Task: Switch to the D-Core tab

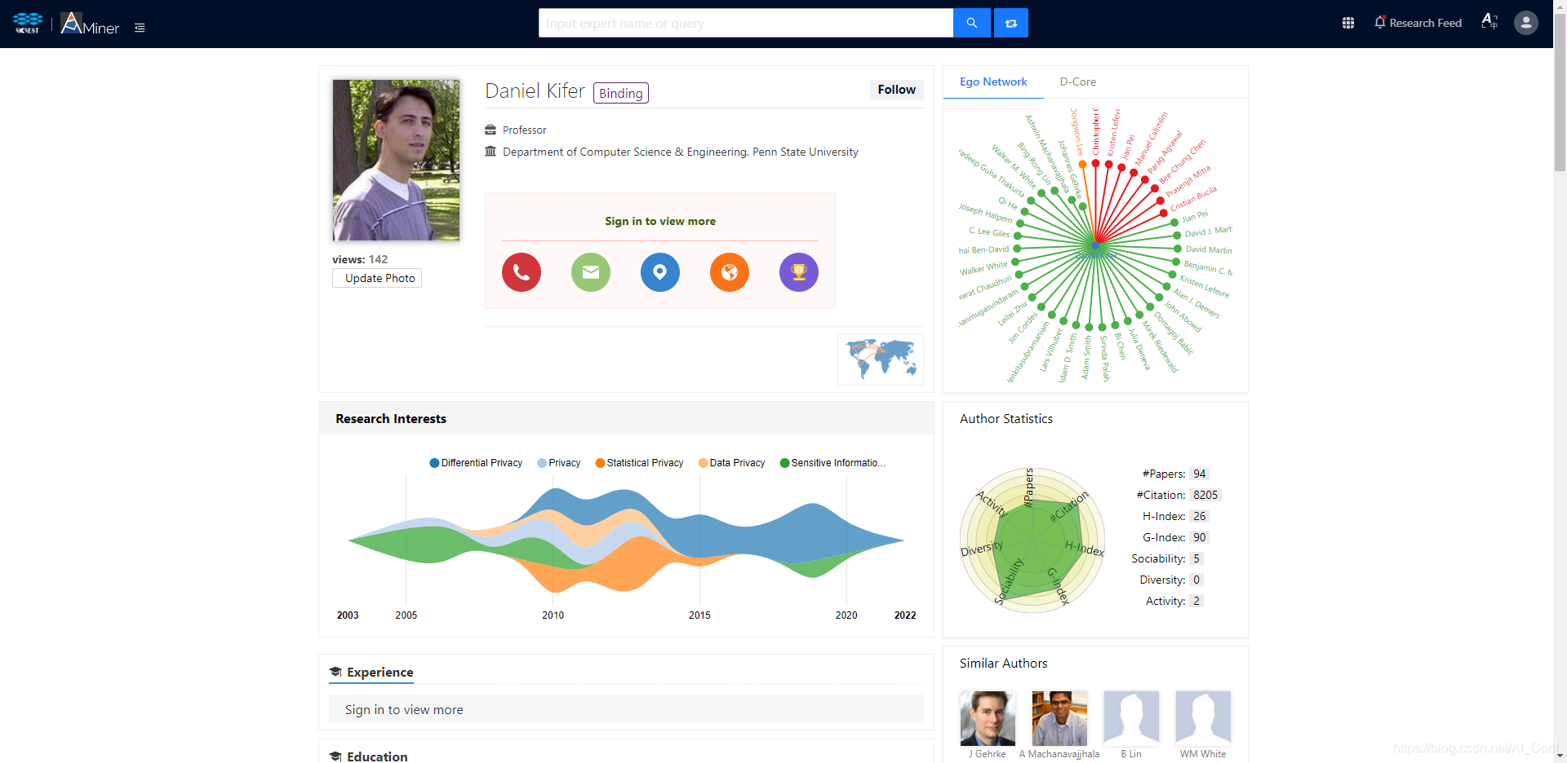Action: click(x=1078, y=82)
